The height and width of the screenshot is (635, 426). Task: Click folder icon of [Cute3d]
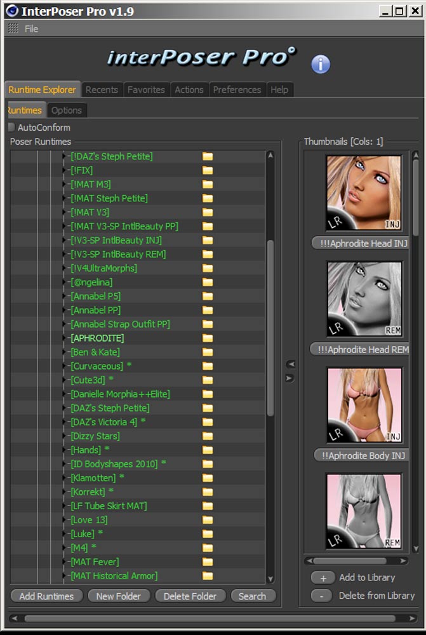pos(208,380)
